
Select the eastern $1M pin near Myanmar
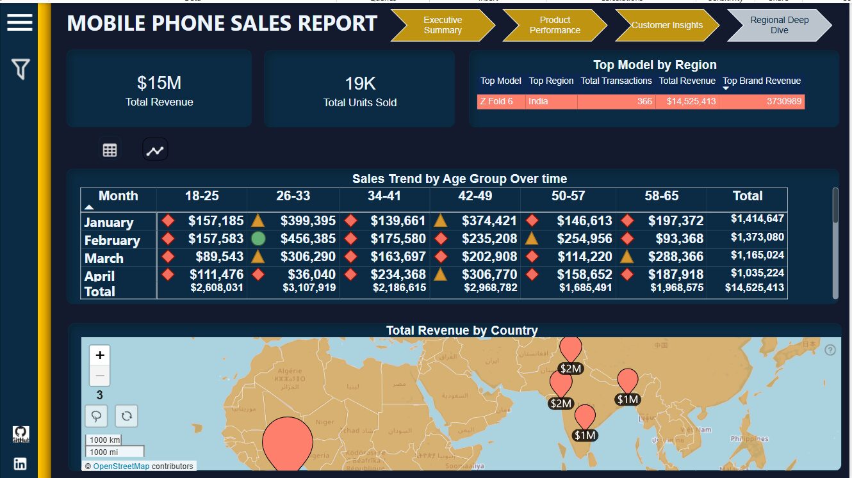[628, 381]
